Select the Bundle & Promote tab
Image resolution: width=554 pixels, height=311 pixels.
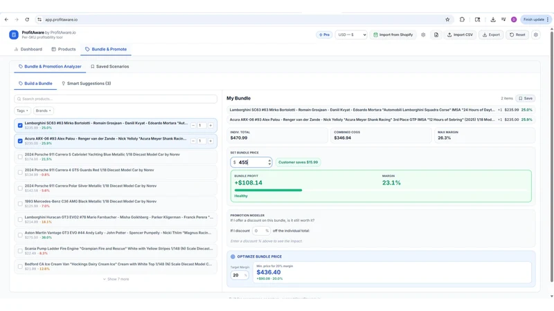tap(106, 49)
